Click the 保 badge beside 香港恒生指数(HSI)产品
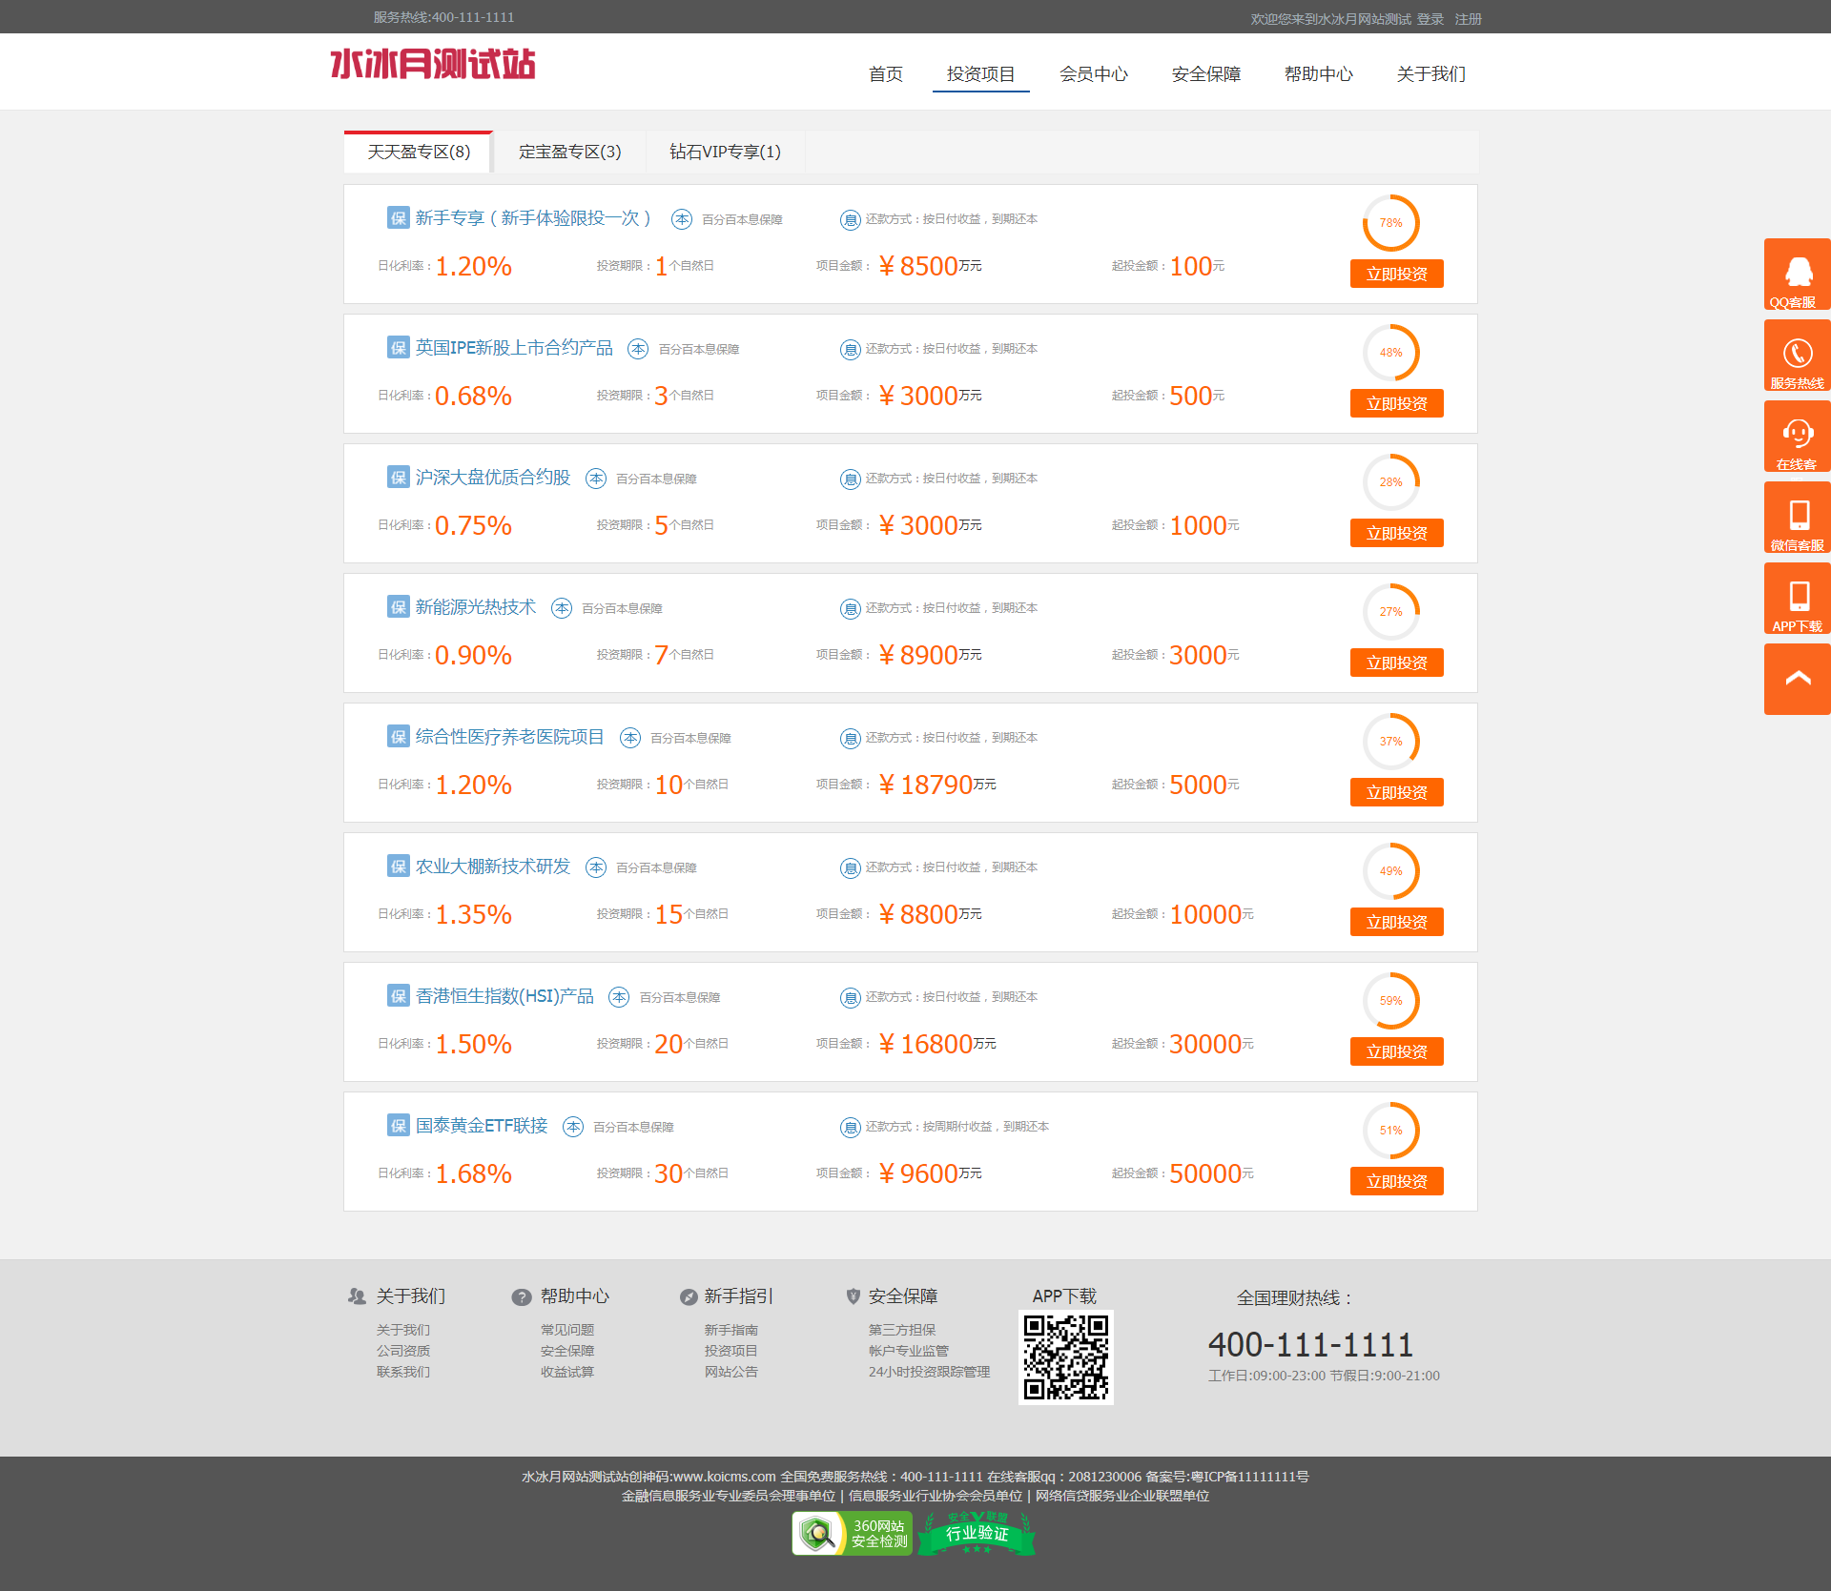Viewport: 1831px width, 1591px height. point(398,995)
